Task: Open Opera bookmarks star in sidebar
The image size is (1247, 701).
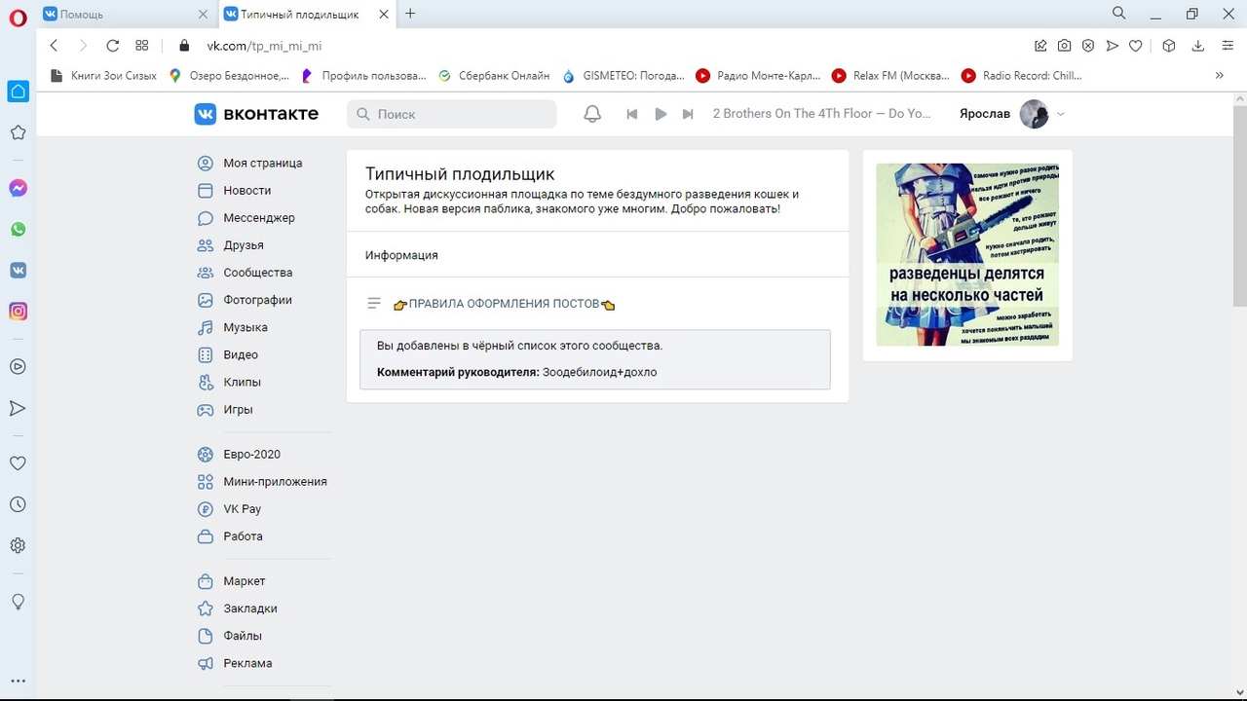Action: (x=18, y=132)
